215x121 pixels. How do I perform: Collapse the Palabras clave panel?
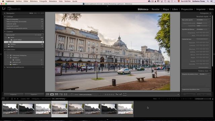coord(210,71)
